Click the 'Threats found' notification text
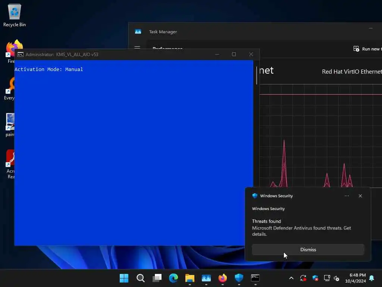The width and height of the screenshot is (382, 287). (266, 221)
